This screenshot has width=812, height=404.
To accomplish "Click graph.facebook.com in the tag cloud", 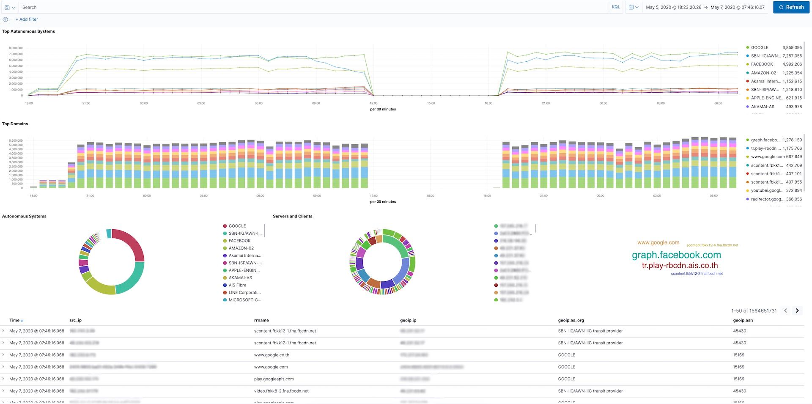I will (x=676, y=255).
